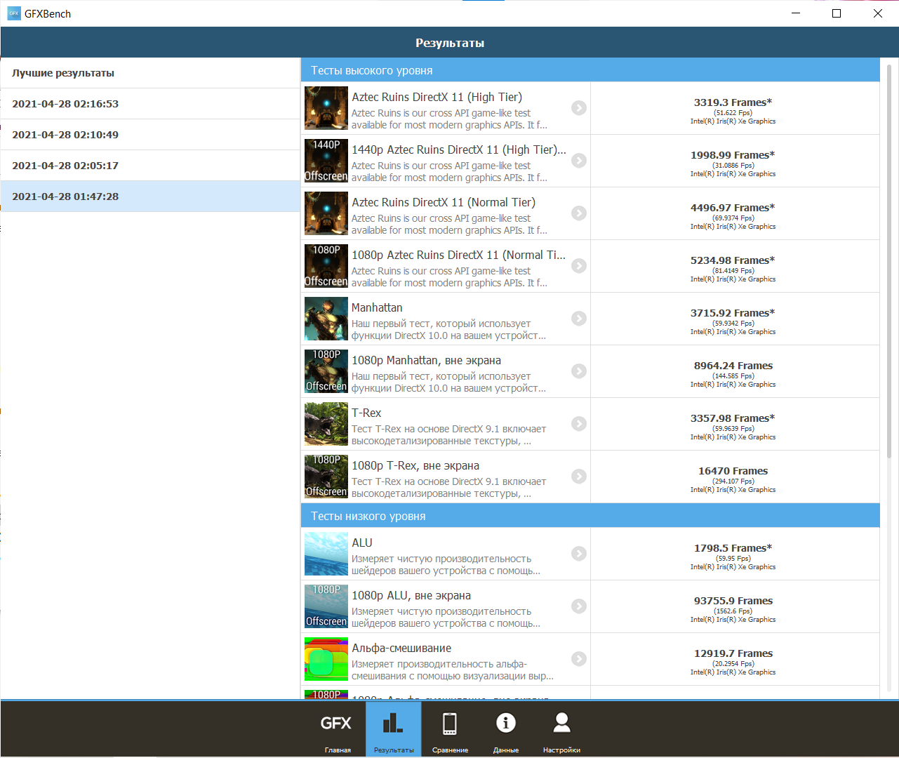Click the 1080P Offscreen Manhattan thumbnail
This screenshot has width=899, height=758.
coord(326,371)
